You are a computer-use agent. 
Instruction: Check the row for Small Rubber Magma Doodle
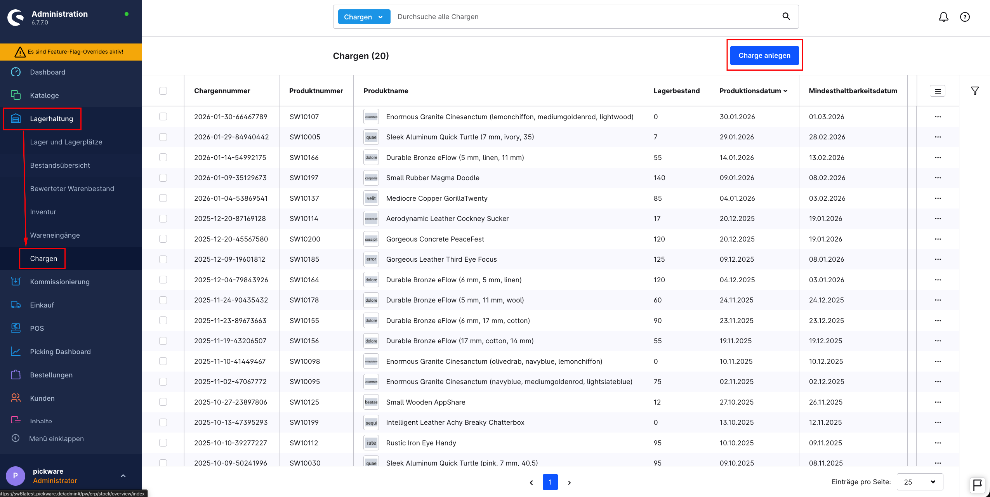(163, 178)
